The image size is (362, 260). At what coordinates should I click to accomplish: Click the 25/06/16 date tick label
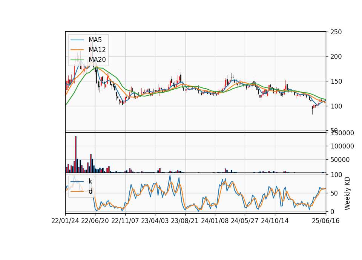(325, 221)
